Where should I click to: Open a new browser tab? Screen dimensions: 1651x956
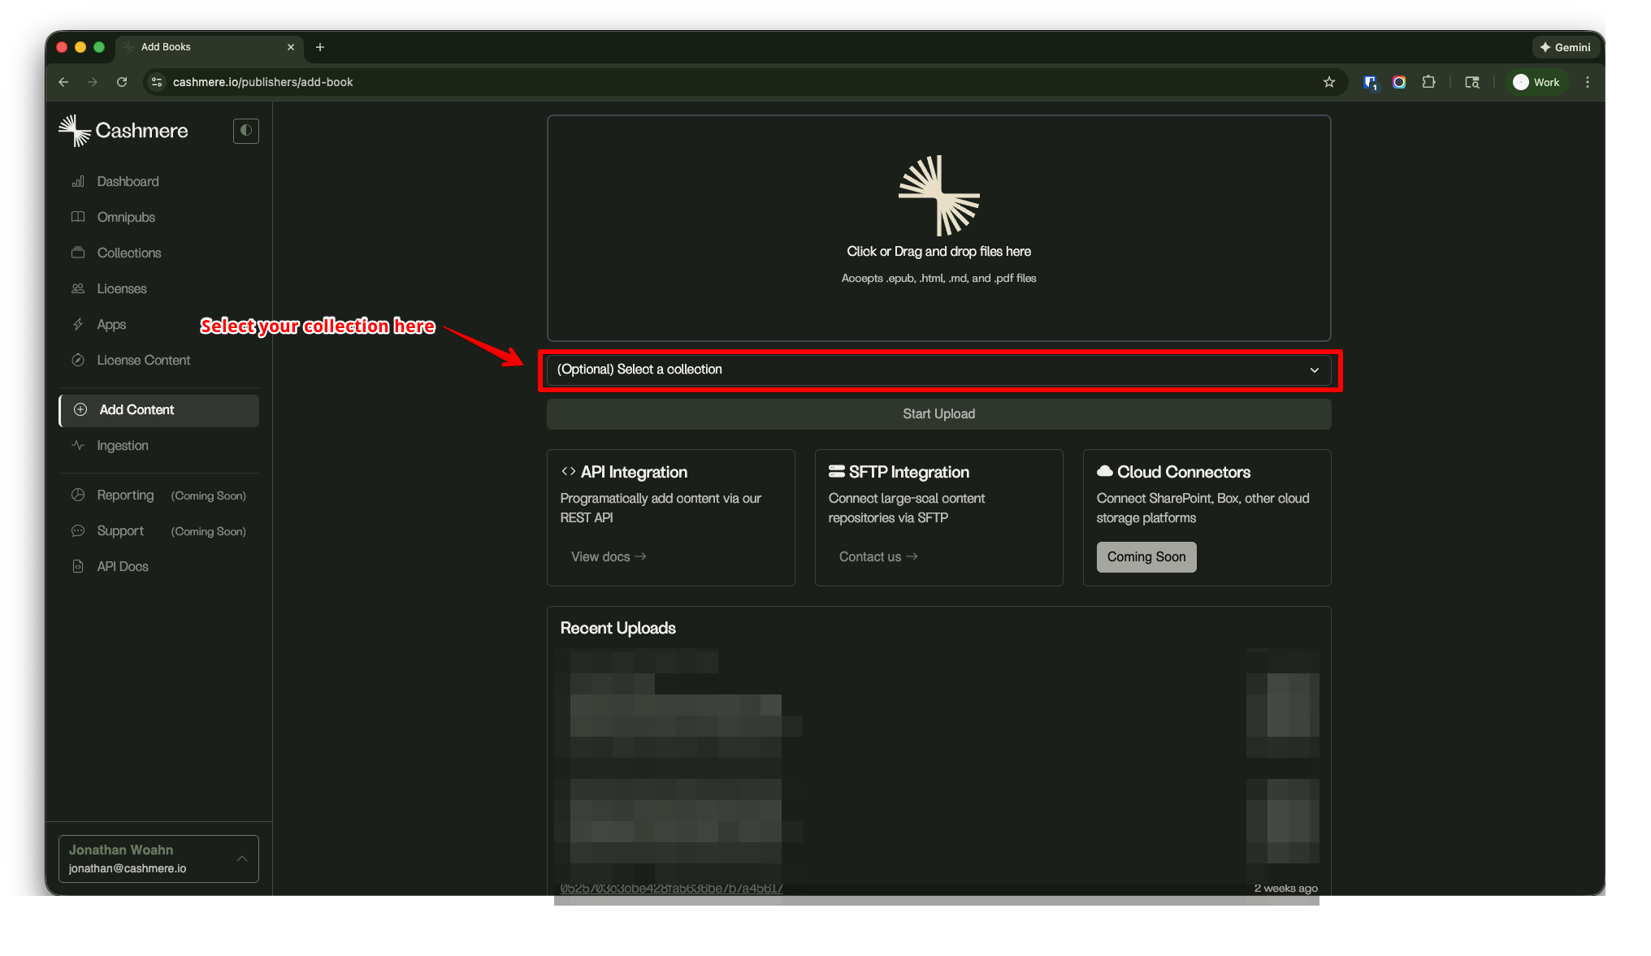coord(320,47)
